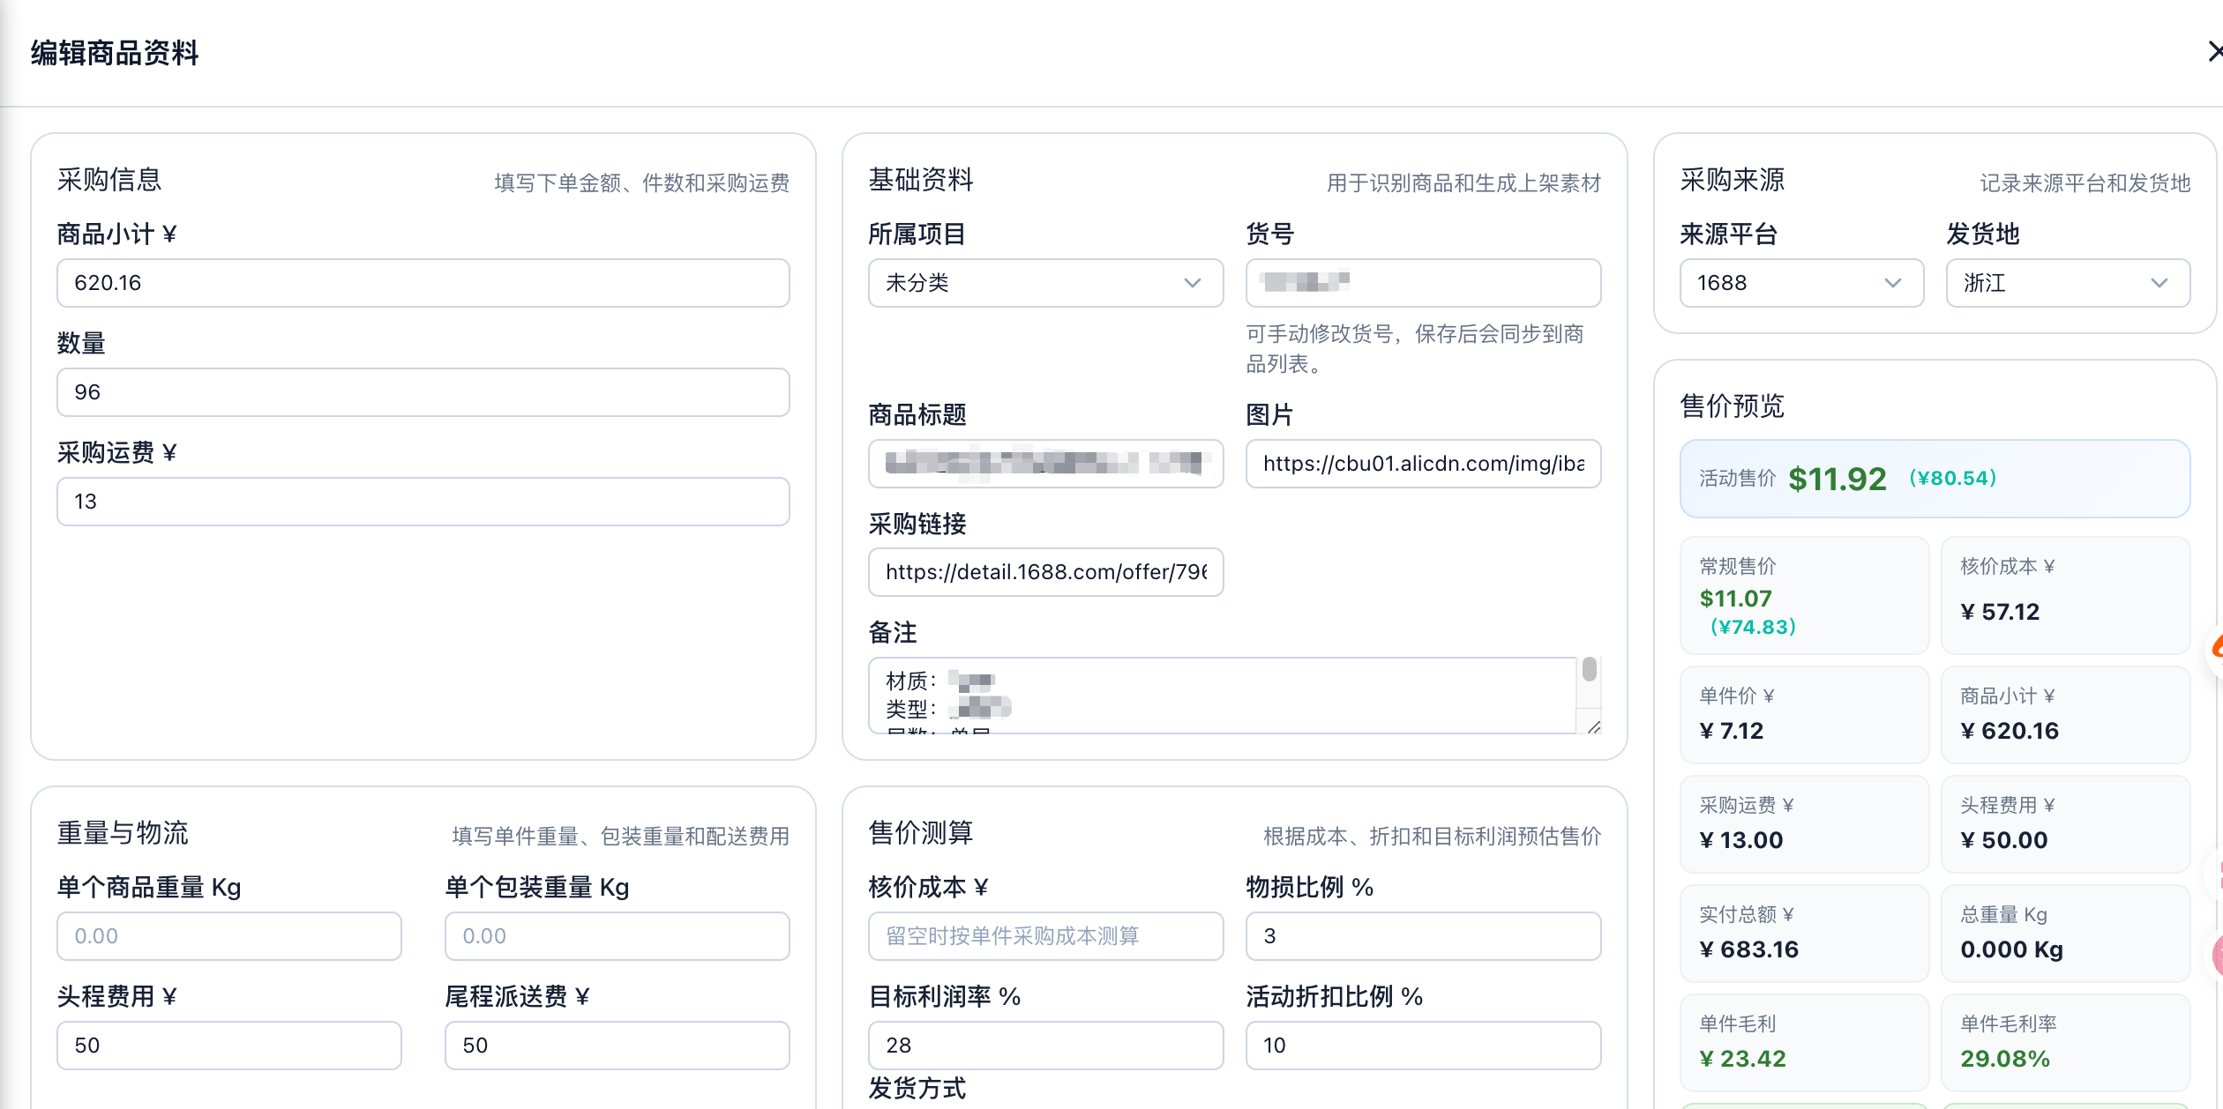This screenshot has height=1109, width=2223.
Task: Click the 数量 input with 96
Action: tap(423, 392)
